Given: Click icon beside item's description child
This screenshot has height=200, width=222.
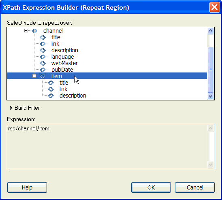Looking at the screenshot, I should (51, 96).
